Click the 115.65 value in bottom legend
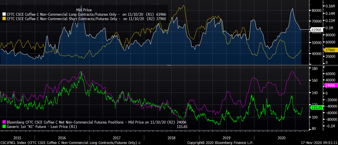The height and width of the screenshot is (145, 338). point(182,127)
